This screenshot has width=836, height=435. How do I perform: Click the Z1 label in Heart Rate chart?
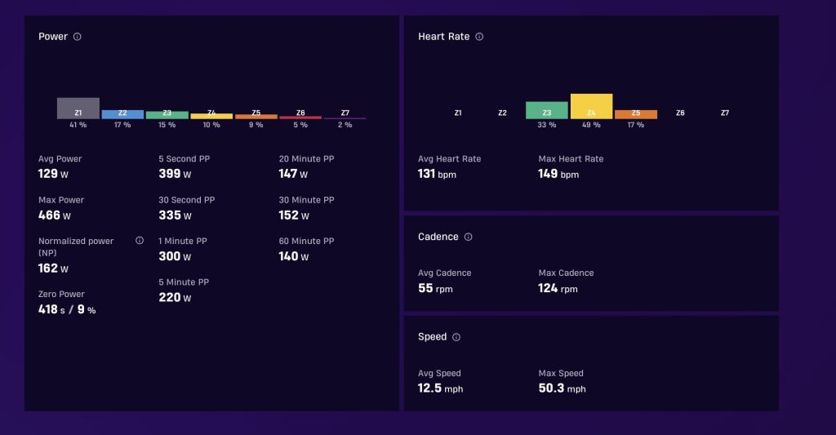[x=458, y=113]
